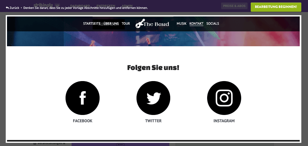
Task: Open Über Uns in template nav
Action: click(111, 23)
